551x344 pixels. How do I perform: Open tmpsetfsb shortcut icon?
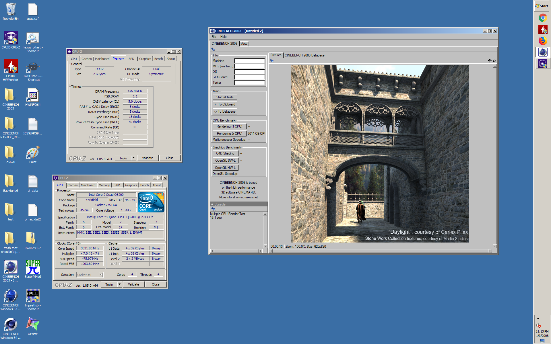[33, 300]
